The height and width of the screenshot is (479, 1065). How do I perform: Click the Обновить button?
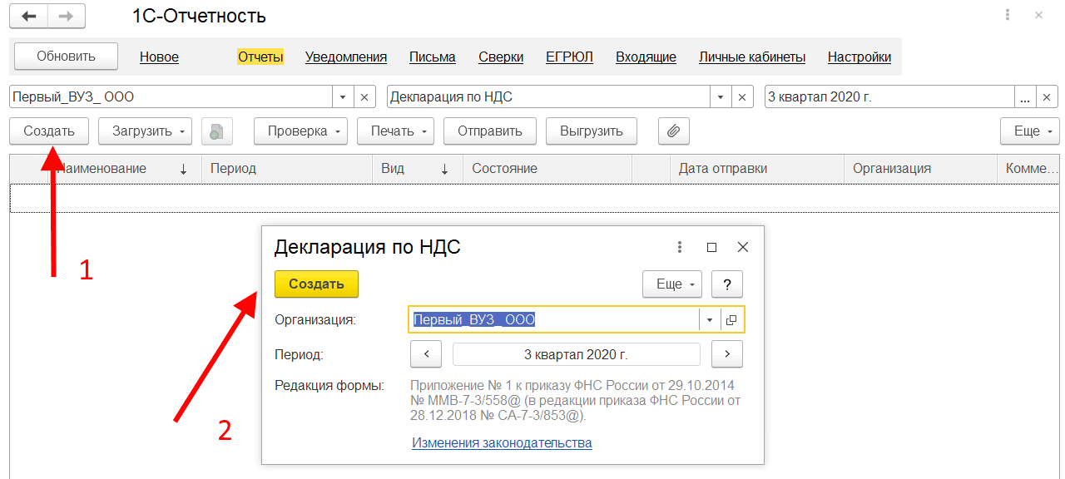coord(67,57)
